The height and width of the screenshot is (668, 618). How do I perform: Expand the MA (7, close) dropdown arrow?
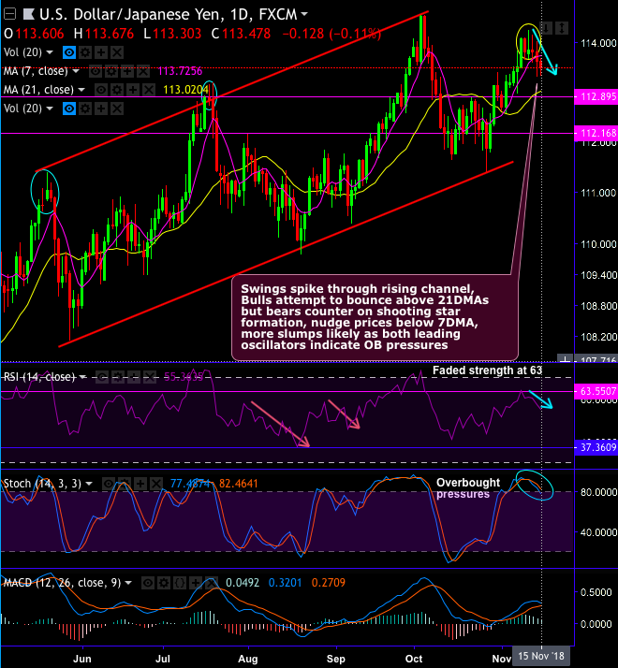(x=76, y=71)
